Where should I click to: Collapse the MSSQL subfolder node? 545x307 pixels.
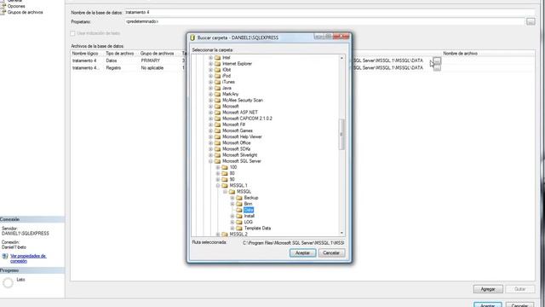pos(225,192)
